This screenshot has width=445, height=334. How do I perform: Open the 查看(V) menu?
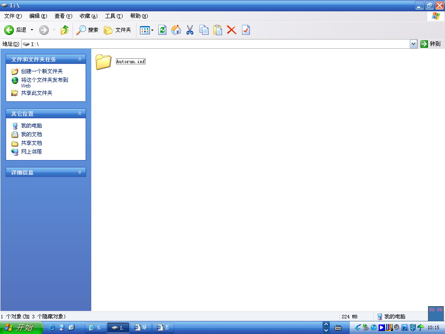click(63, 16)
